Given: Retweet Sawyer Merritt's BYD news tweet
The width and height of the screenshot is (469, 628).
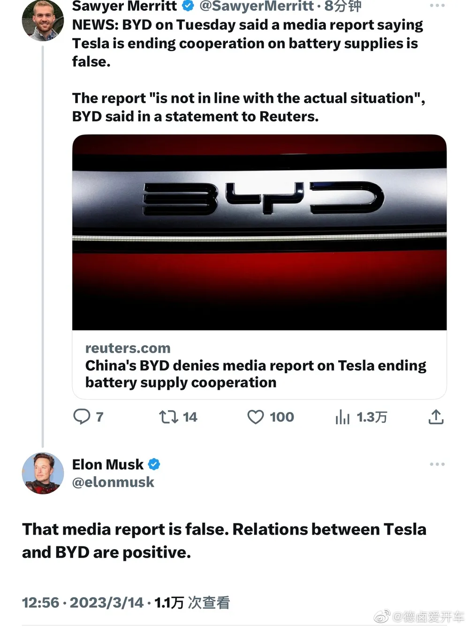Looking at the screenshot, I should tap(178, 416).
